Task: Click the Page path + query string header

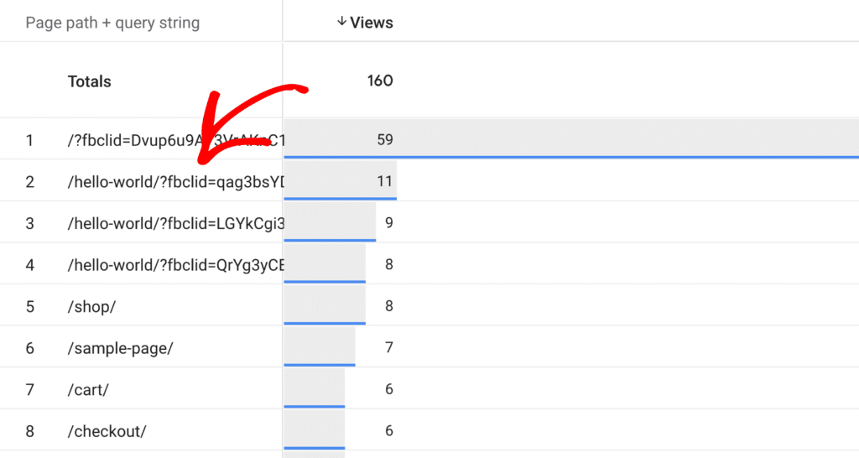Action: pos(112,23)
